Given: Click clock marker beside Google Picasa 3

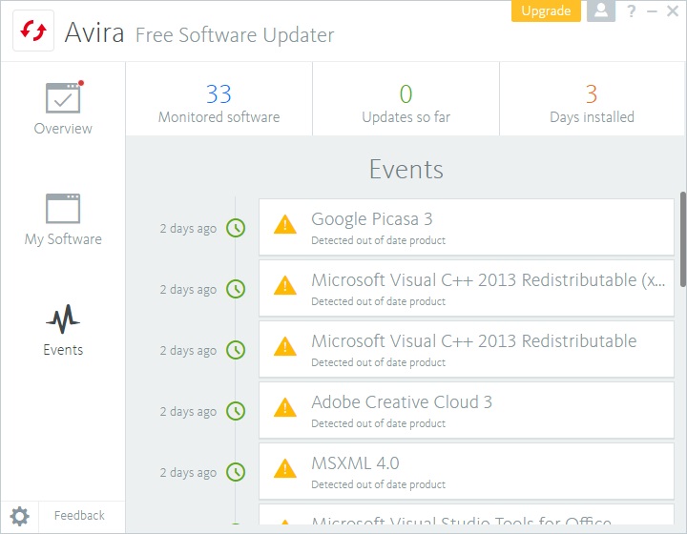Looking at the screenshot, I should (236, 228).
